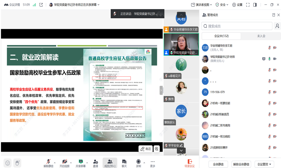Screen dimensions: 281x168
Task: Click the 共享屏幕 share screen icon
Action: point(80,163)
